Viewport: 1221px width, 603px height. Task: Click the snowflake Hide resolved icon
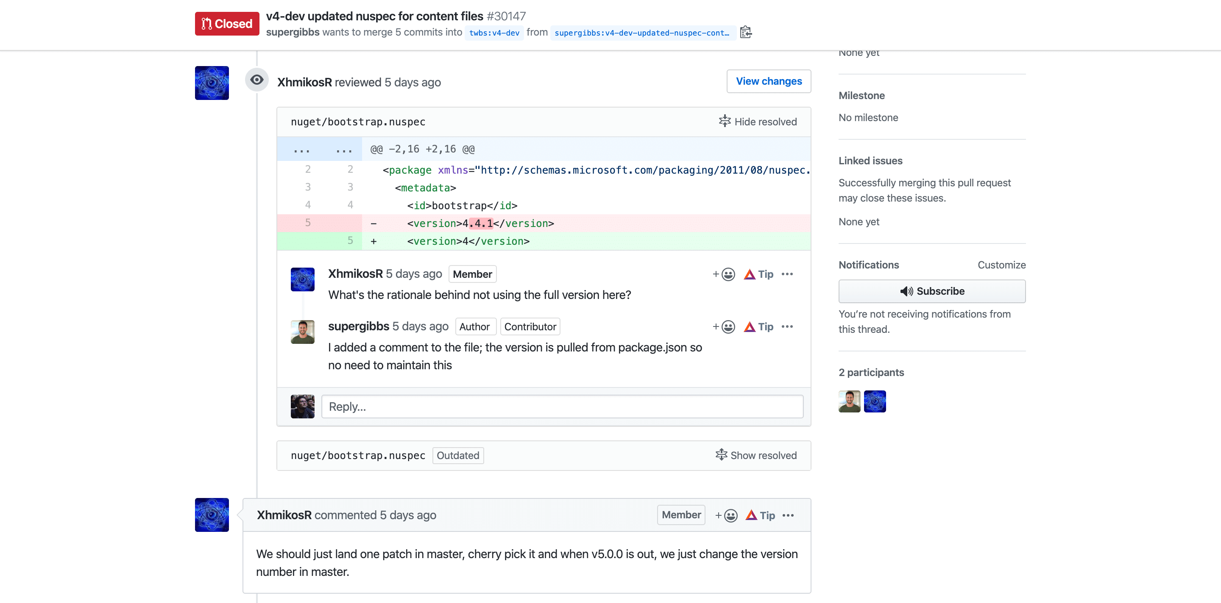coord(722,122)
